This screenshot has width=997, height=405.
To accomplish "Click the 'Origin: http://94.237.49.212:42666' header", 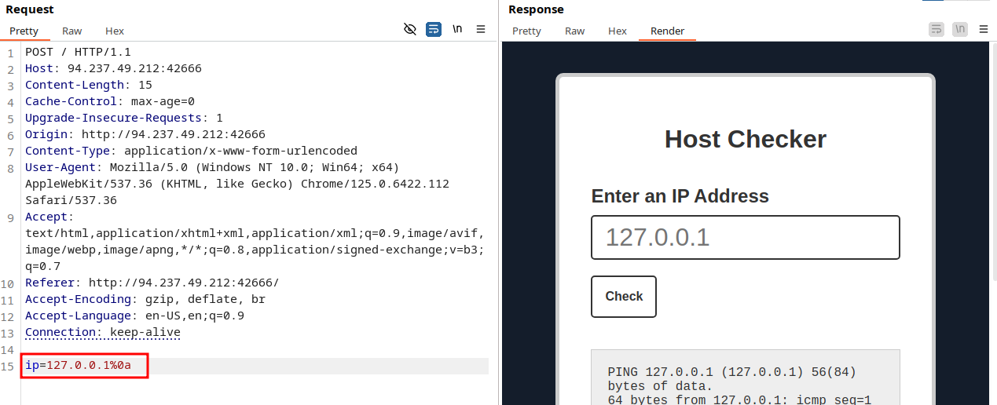I will (145, 134).
